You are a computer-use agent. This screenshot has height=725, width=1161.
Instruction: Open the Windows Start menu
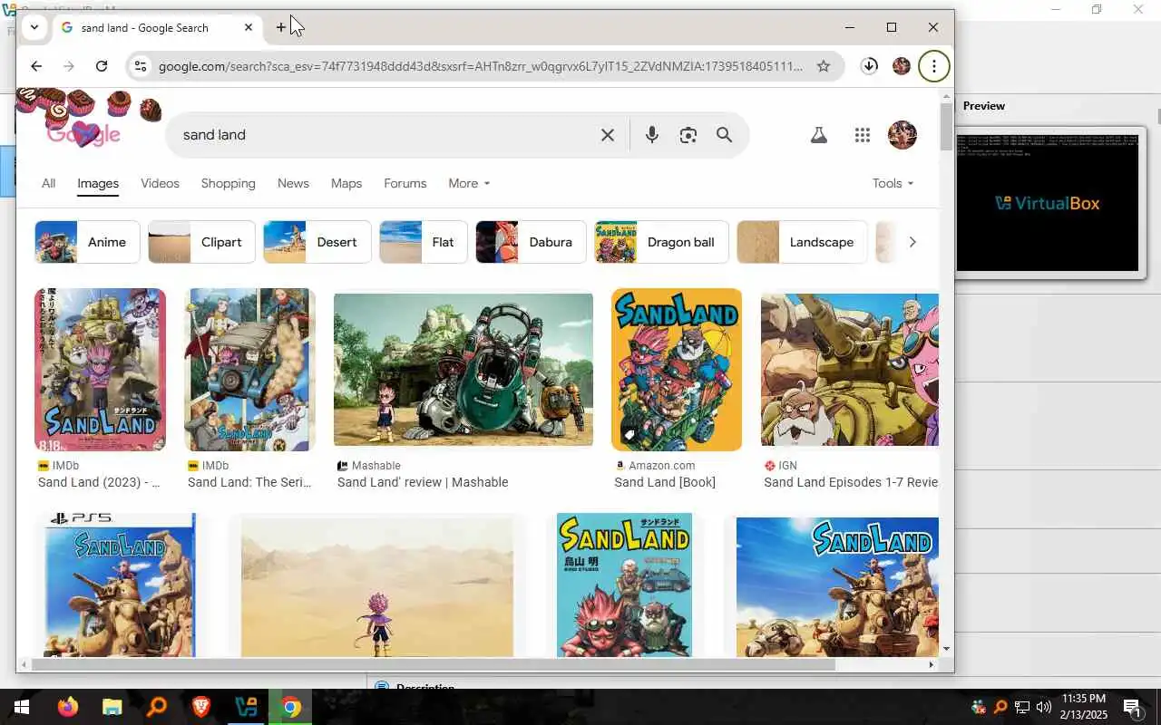[x=22, y=707]
